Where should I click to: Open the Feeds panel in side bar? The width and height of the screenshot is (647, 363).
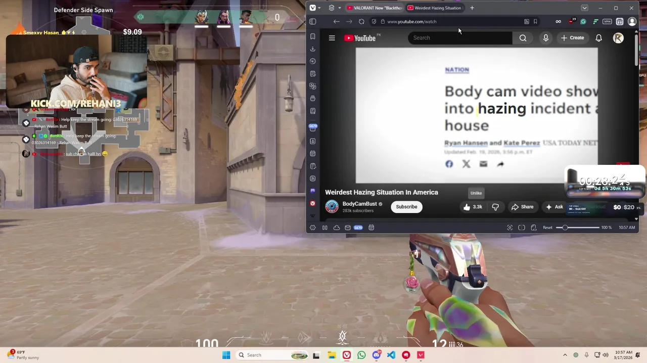[312, 178]
